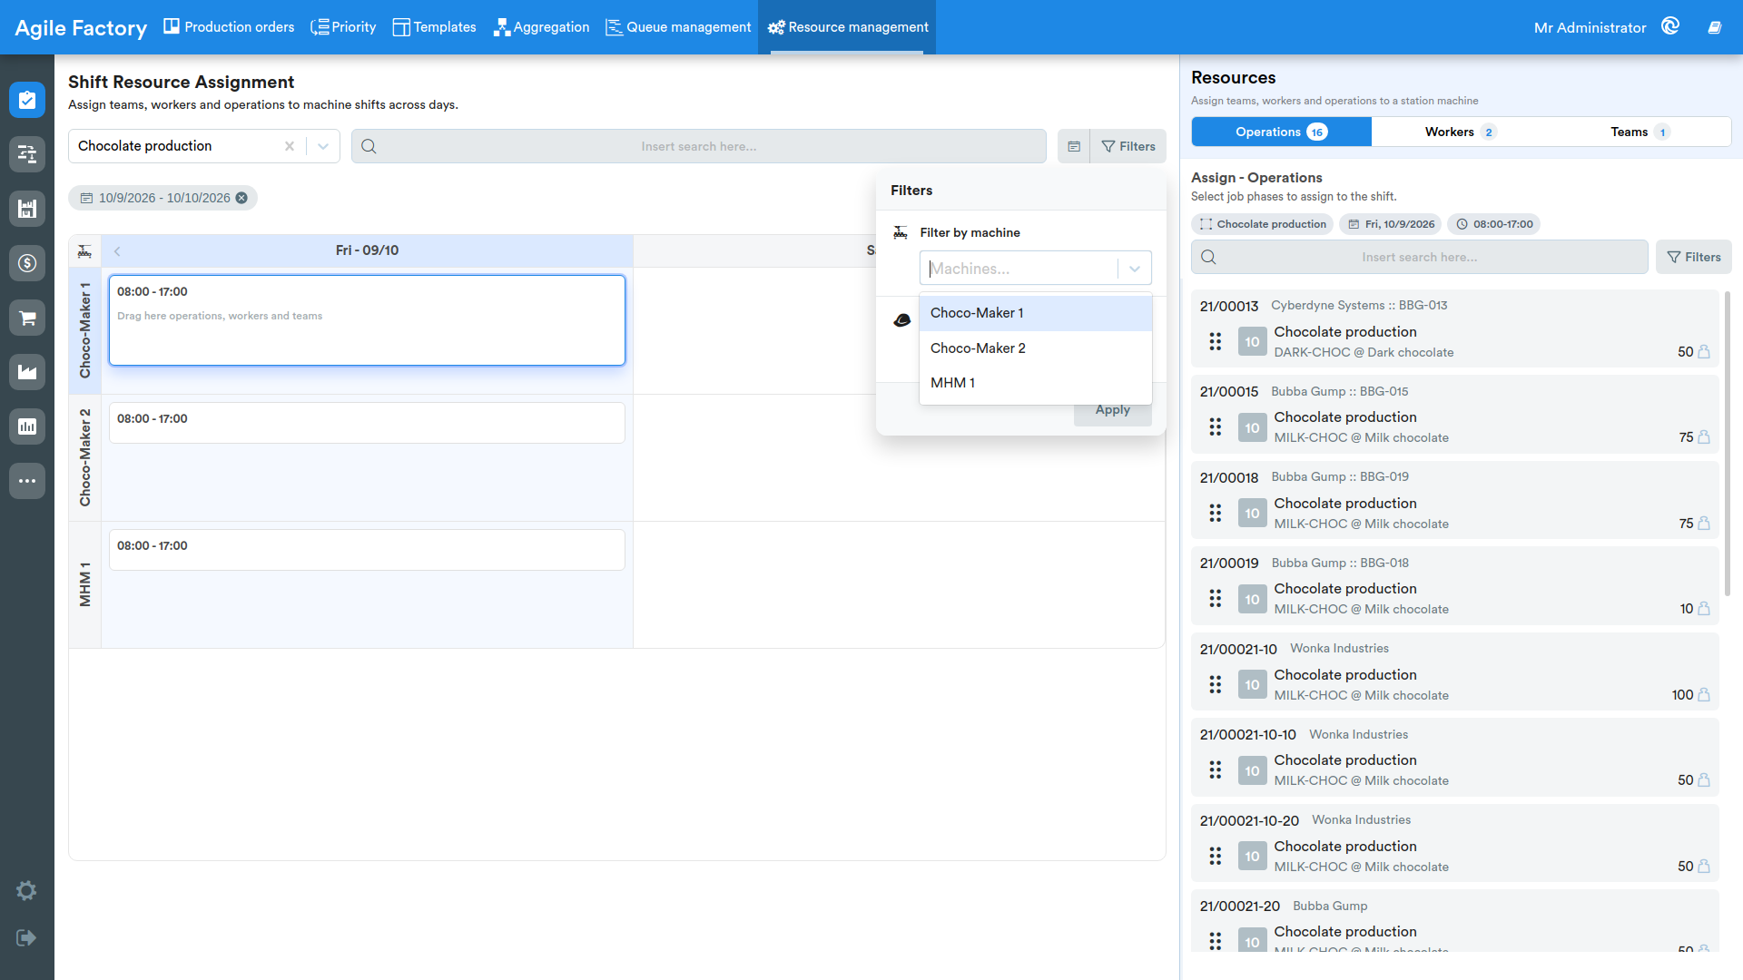
Task: Open the three-dots more sidebar icon
Action: (x=27, y=481)
